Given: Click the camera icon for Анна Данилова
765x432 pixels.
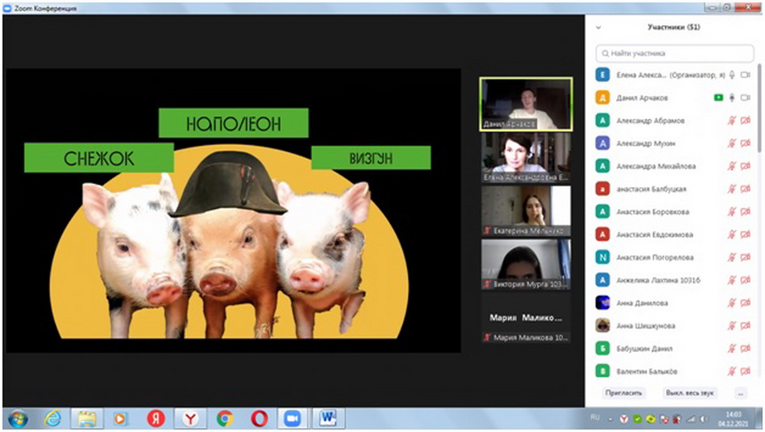Looking at the screenshot, I should 745,303.
